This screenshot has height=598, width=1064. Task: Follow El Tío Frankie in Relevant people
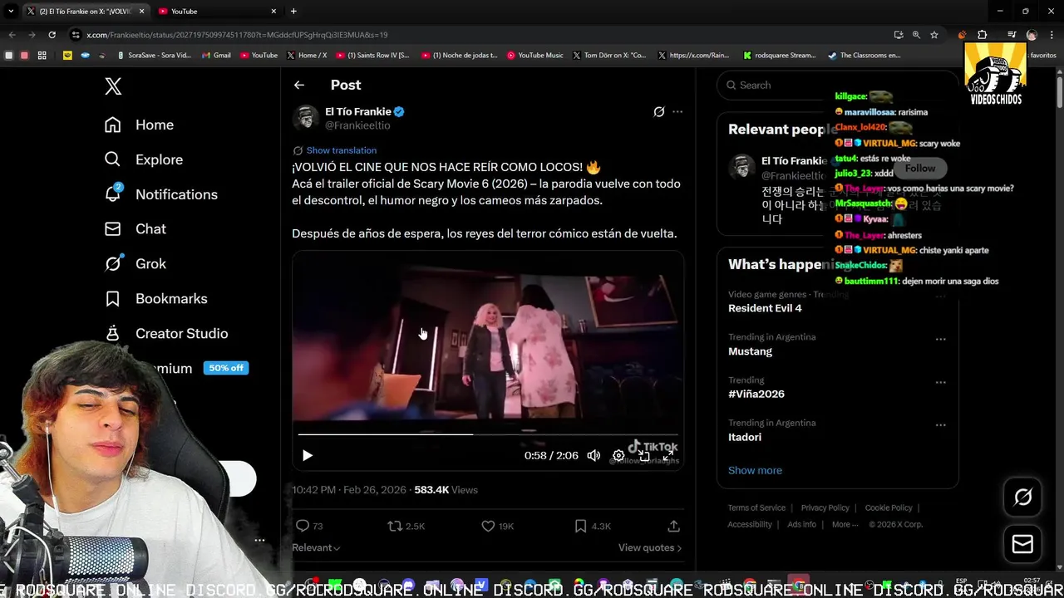pyautogui.click(x=920, y=168)
